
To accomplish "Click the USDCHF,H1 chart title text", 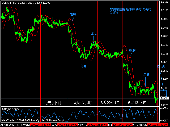I will tap(26, 3).
